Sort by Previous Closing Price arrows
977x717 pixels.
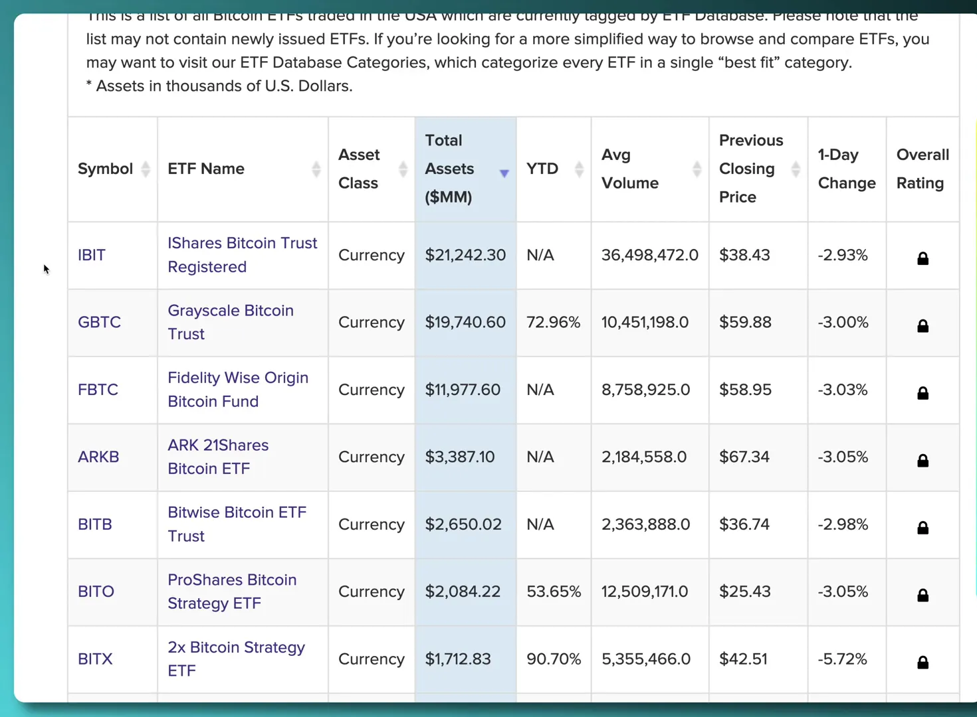(796, 169)
